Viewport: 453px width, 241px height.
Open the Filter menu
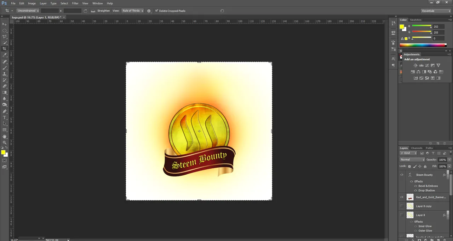click(75, 3)
